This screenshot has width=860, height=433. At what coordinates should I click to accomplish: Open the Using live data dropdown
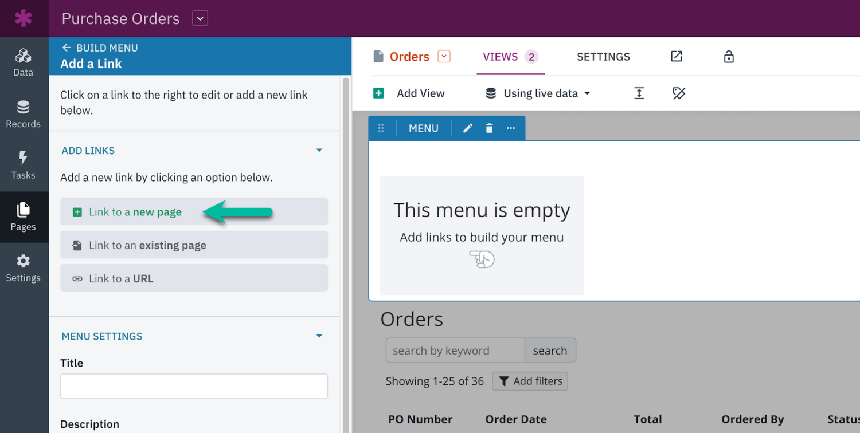[537, 93]
